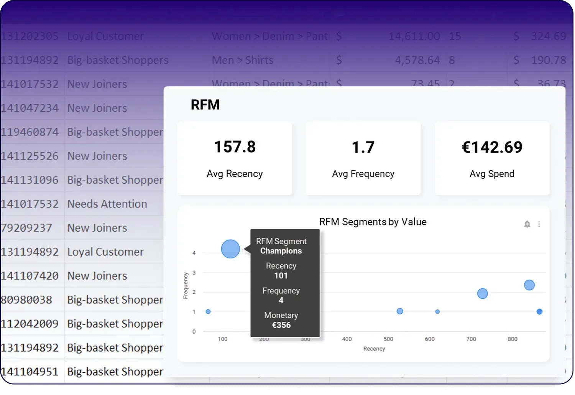Open the three-dot chart options menu

coord(539,224)
